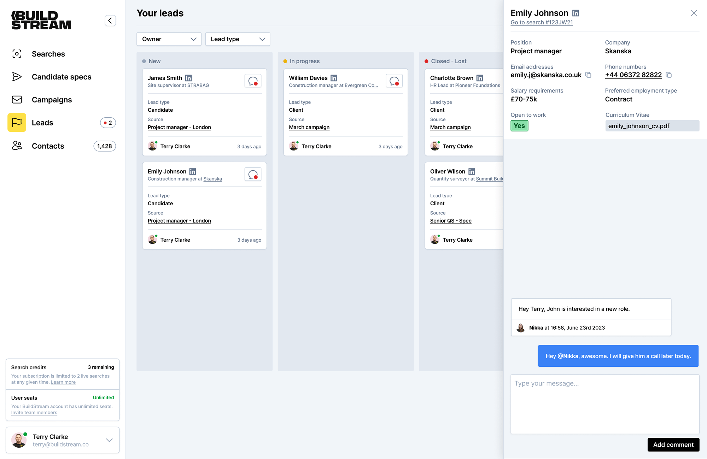Open comments on the Emily Johnson card
707x459 pixels.
click(253, 174)
